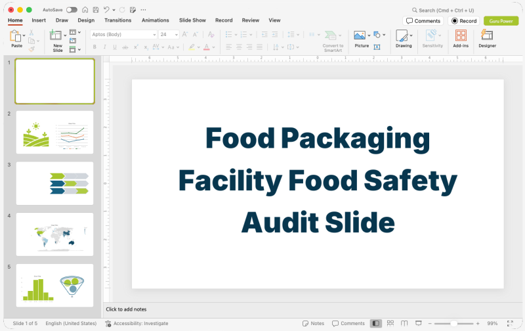Open the Designer pane icon

tap(487, 35)
